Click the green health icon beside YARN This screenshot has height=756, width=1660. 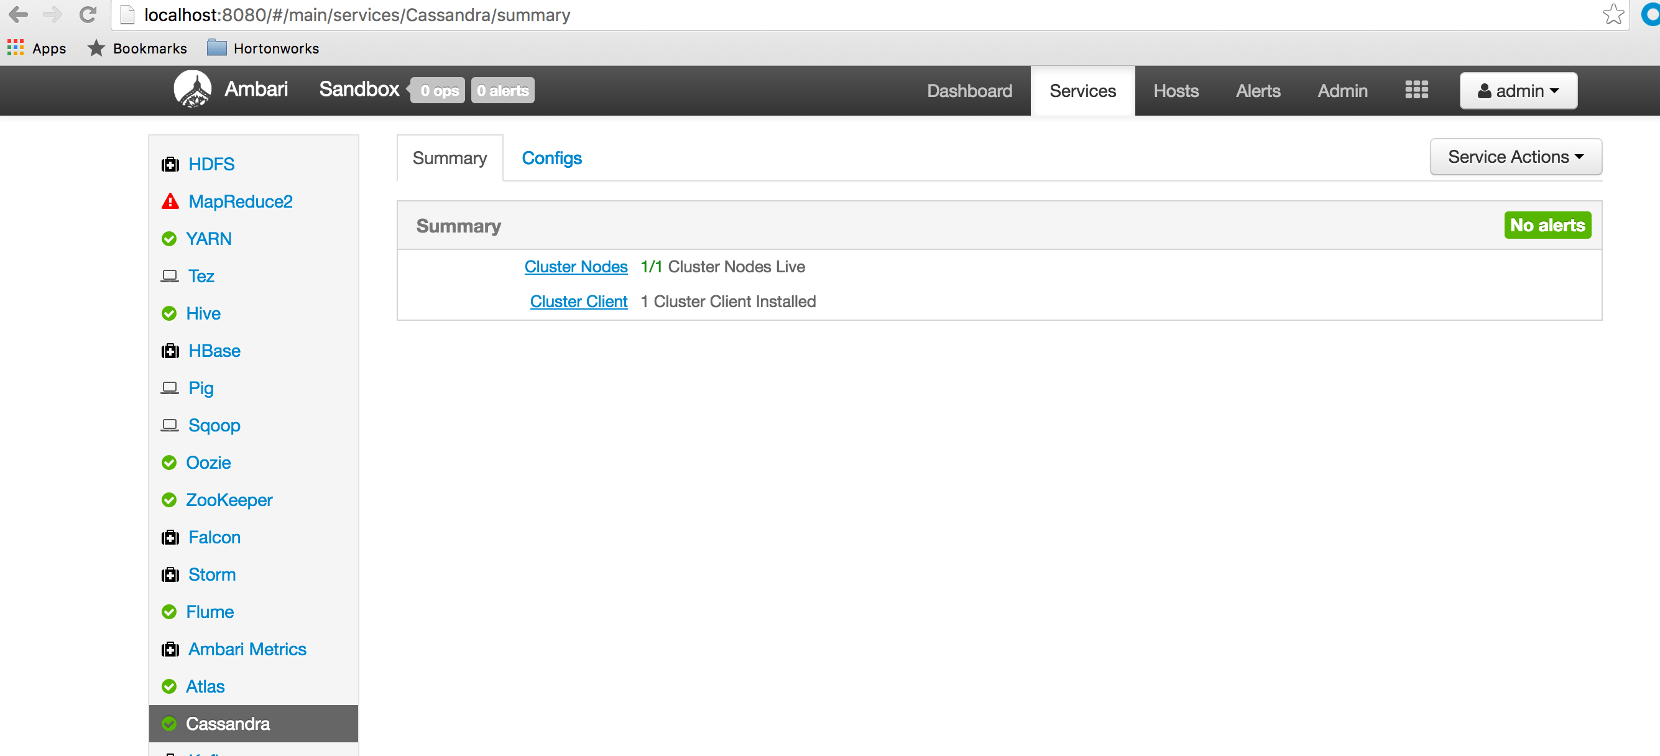click(170, 239)
